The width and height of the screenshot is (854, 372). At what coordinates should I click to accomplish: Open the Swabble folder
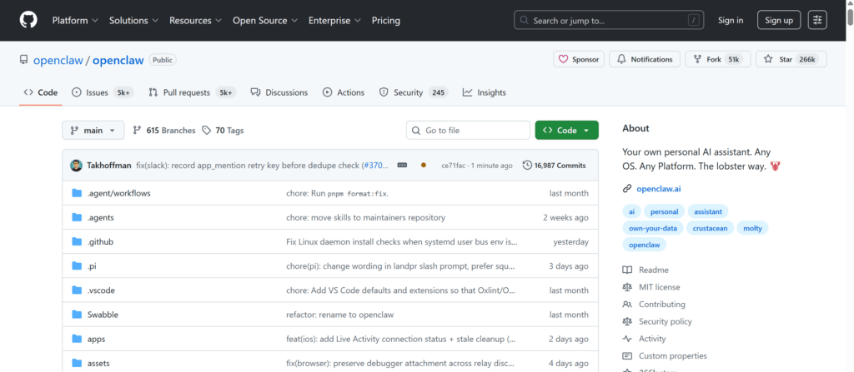click(x=103, y=315)
